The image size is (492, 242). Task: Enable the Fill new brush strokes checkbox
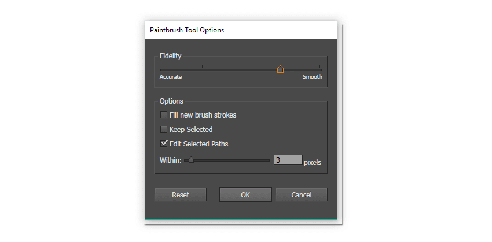pyautogui.click(x=164, y=115)
